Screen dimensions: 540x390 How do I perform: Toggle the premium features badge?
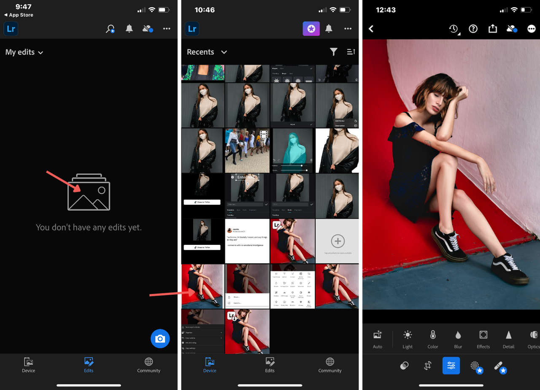(311, 29)
